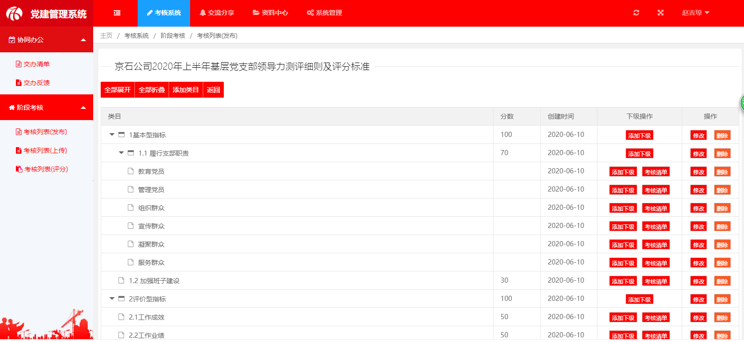Click folder icon beside 1基本型指标

pos(122,135)
